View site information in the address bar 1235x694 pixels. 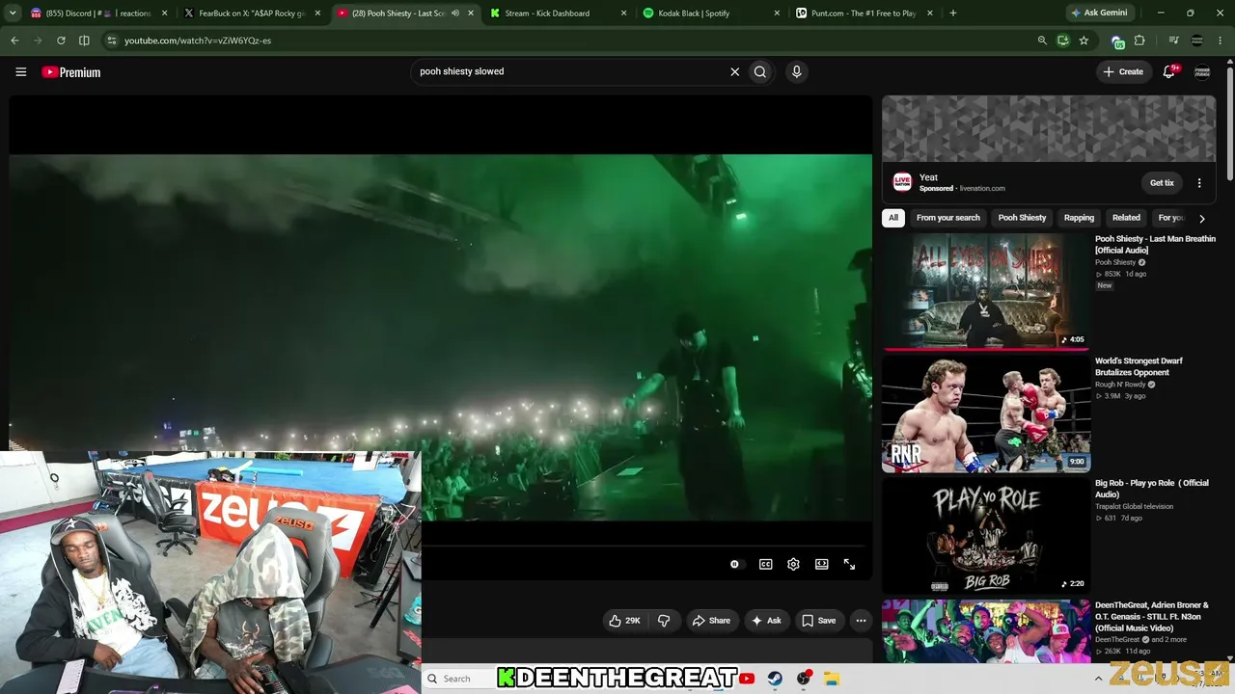point(112,40)
